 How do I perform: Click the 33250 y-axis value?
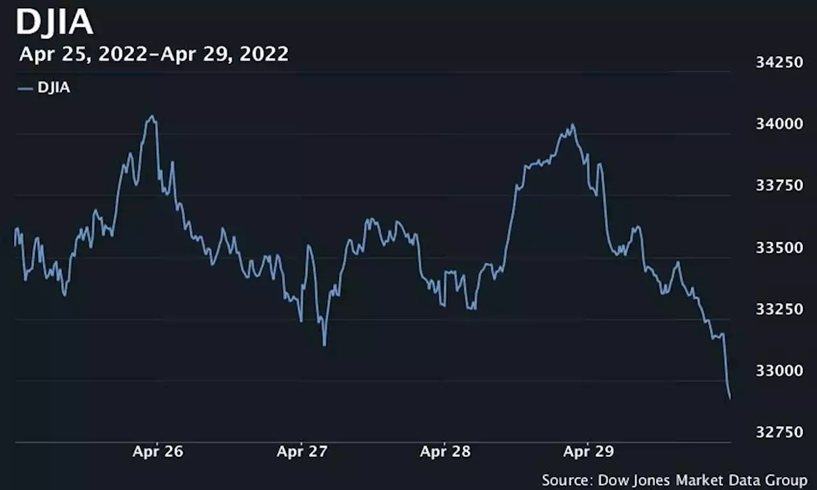click(x=779, y=309)
